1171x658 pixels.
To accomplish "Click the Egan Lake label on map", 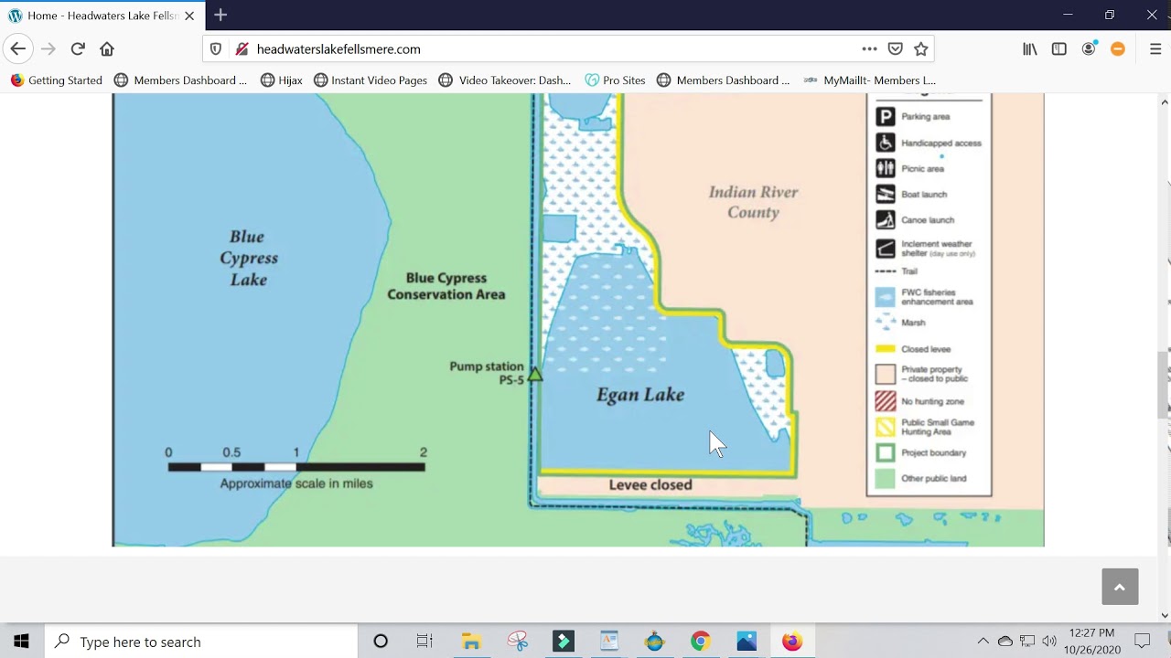I will (x=640, y=395).
